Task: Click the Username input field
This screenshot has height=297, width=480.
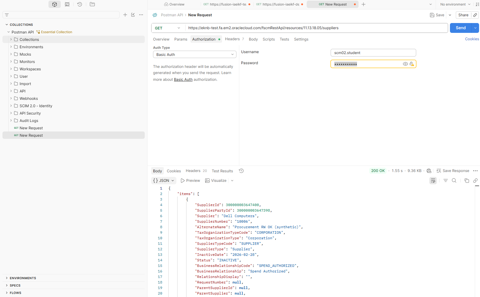Action: 373,53
